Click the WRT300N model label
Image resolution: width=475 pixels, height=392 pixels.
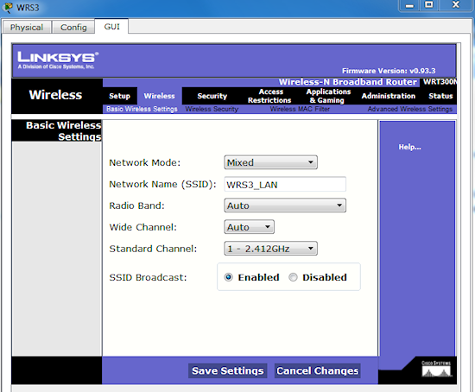[440, 82]
